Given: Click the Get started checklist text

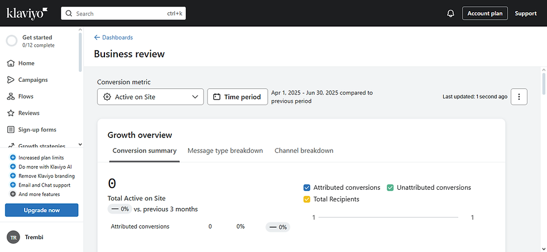Looking at the screenshot, I should pos(39,41).
